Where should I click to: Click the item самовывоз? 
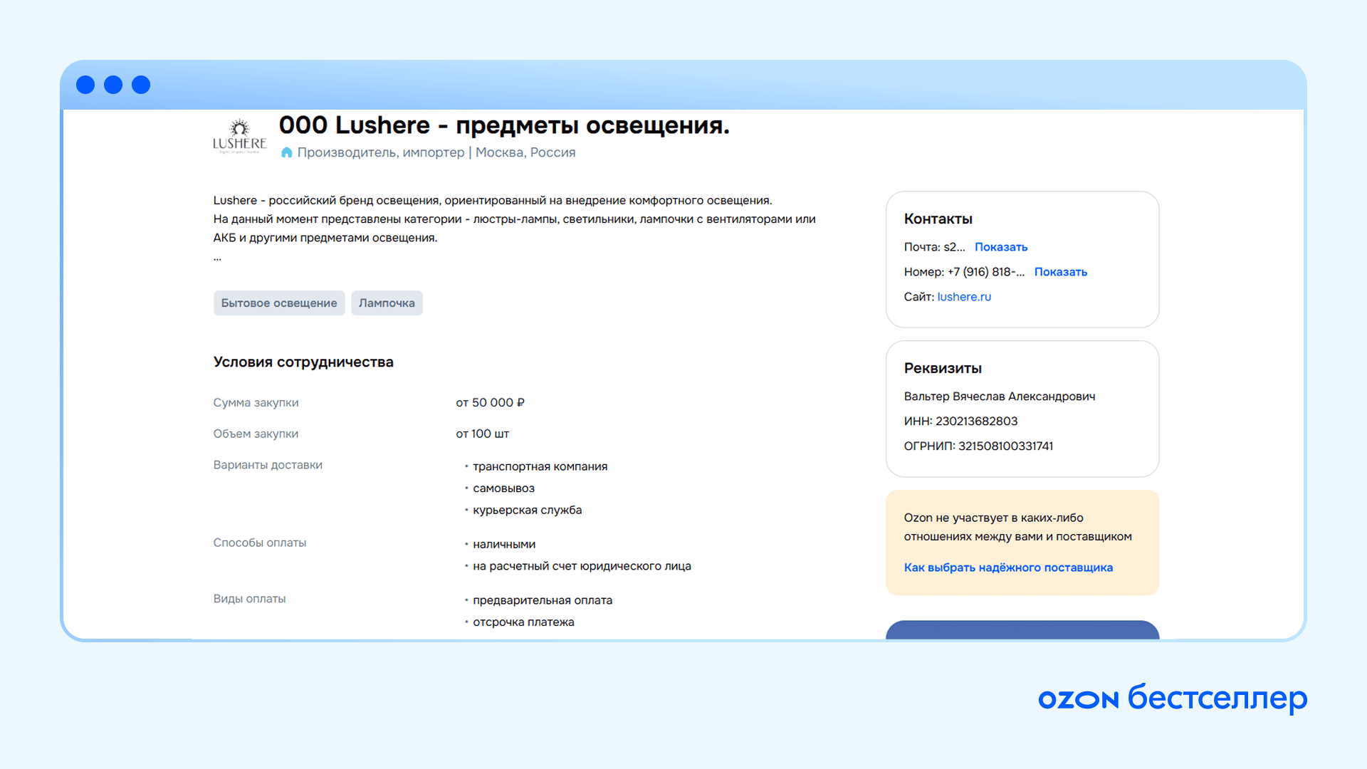(x=504, y=488)
